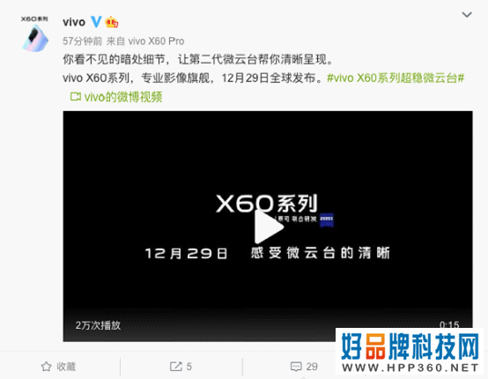This screenshot has height=379, width=488.
Task: Click the repost count 5
Action: coord(189,367)
